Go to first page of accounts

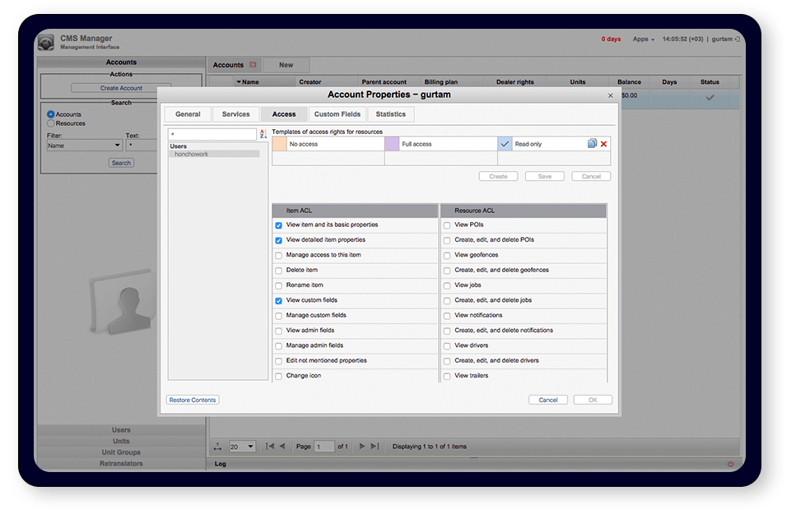click(x=269, y=446)
